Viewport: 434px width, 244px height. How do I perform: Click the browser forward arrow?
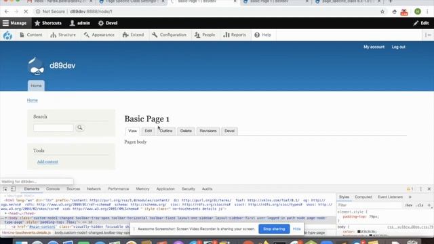click(16, 12)
